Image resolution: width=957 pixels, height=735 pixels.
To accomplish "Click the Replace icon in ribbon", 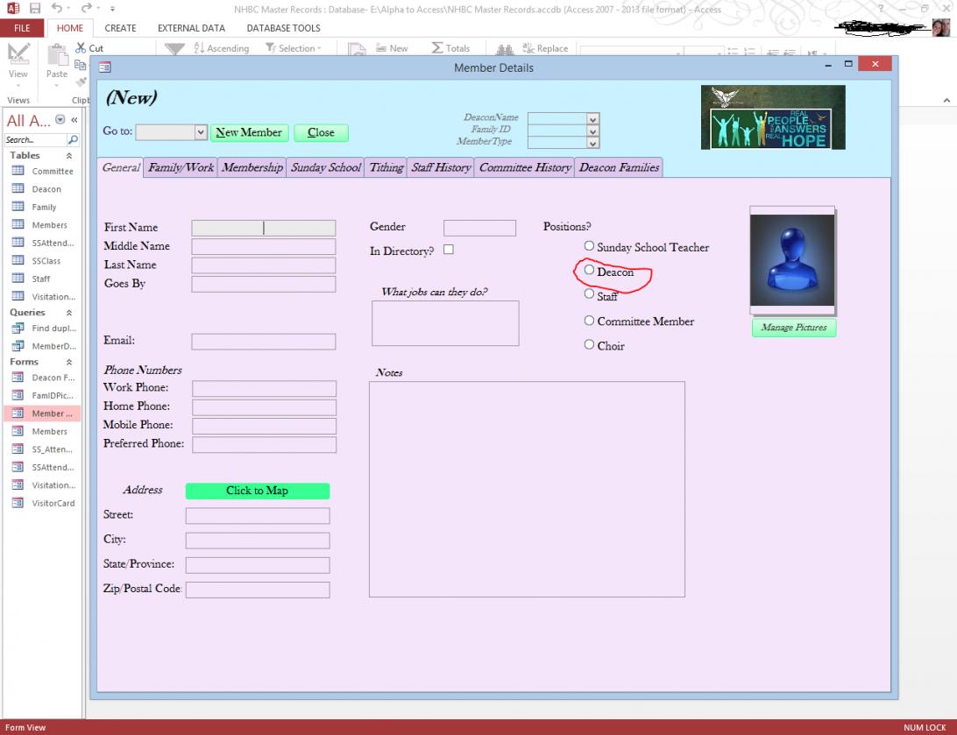I will 528,48.
